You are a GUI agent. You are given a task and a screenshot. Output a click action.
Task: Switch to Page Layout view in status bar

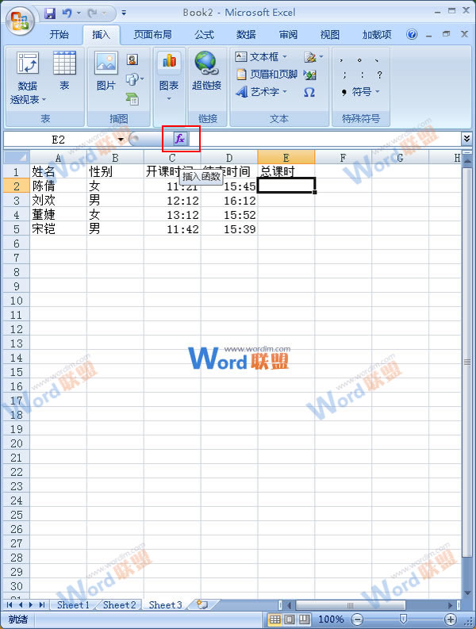click(289, 619)
